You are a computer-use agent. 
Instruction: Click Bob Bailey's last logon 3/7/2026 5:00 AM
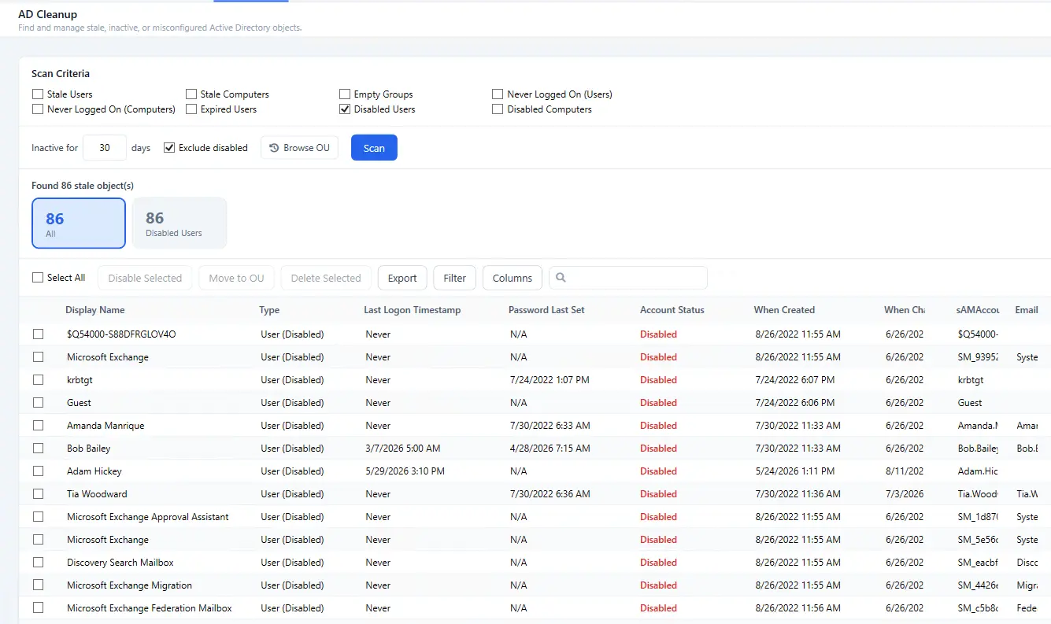pos(403,449)
